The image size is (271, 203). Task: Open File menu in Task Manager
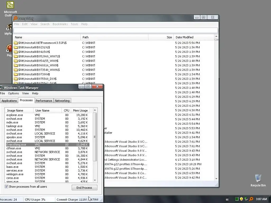click(2, 93)
